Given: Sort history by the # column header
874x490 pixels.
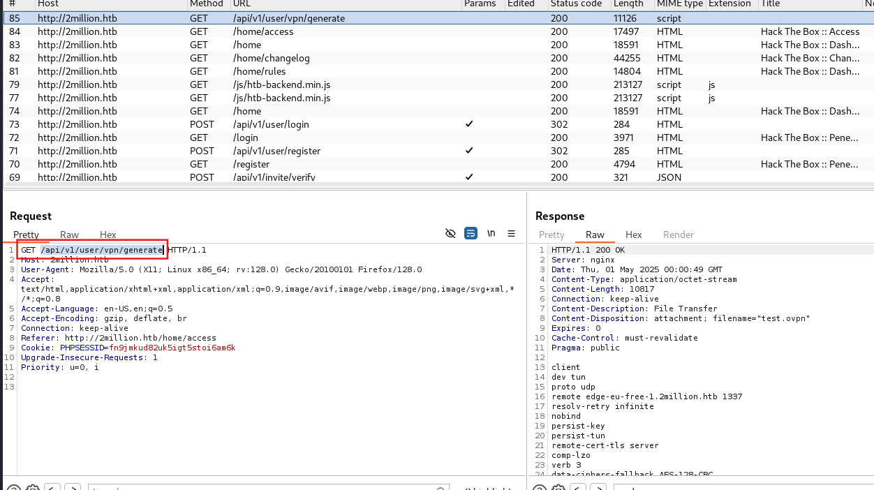Looking at the screenshot, I should click(13, 4).
